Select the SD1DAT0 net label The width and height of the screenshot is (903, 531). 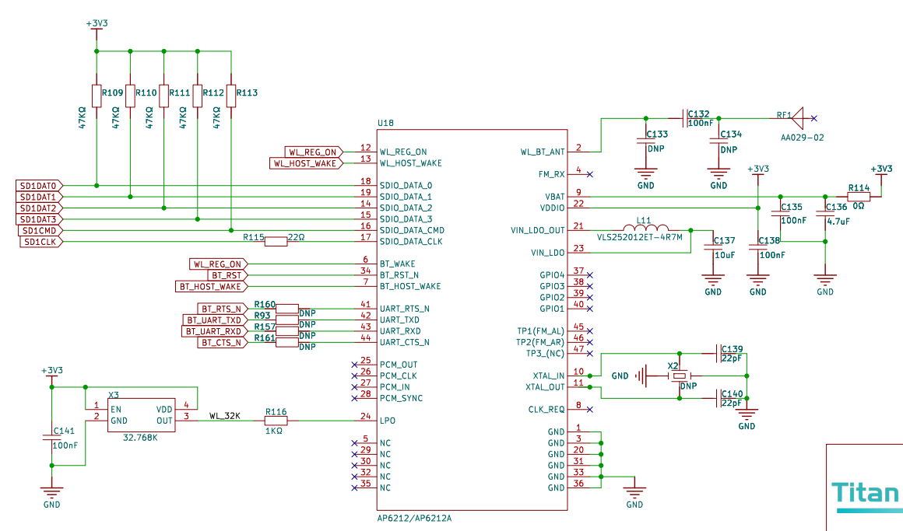pyautogui.click(x=38, y=186)
